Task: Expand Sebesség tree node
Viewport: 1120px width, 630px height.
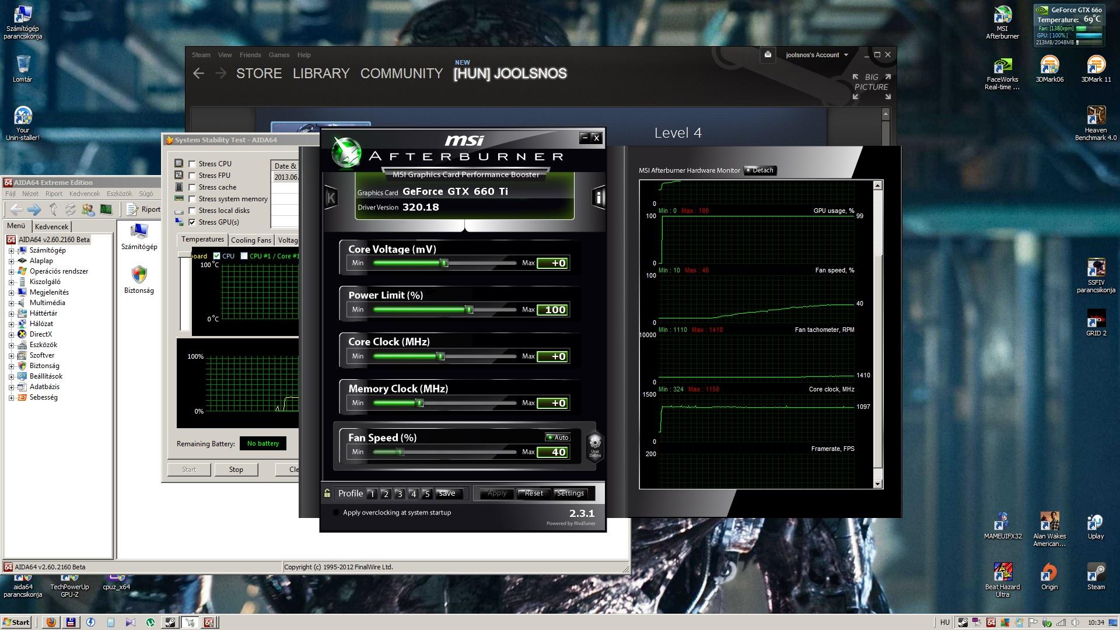Action: coord(11,398)
